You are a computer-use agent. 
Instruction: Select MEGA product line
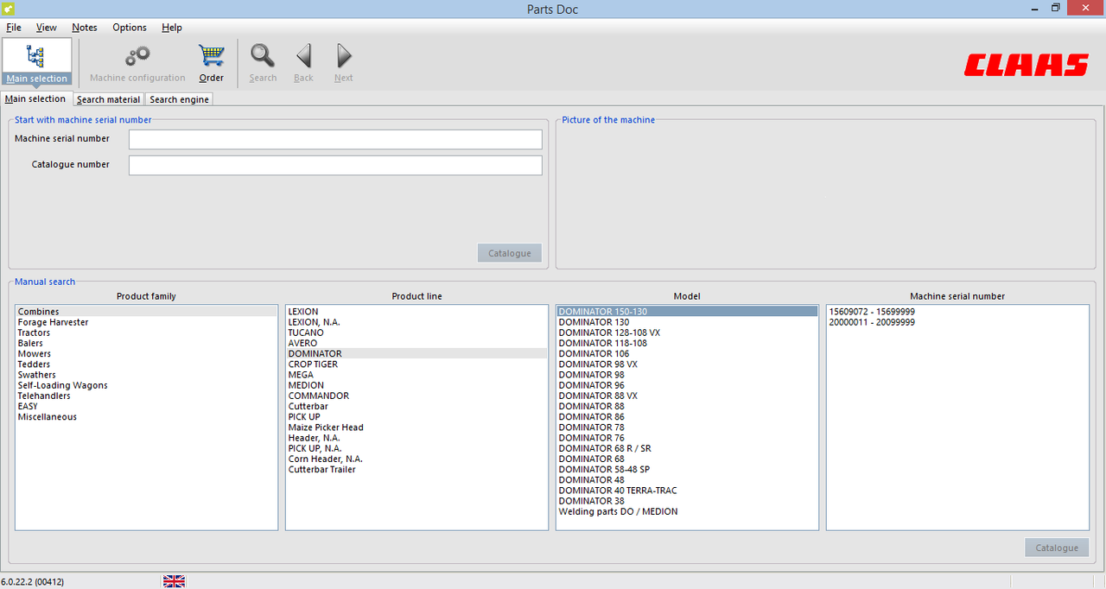[416, 375]
